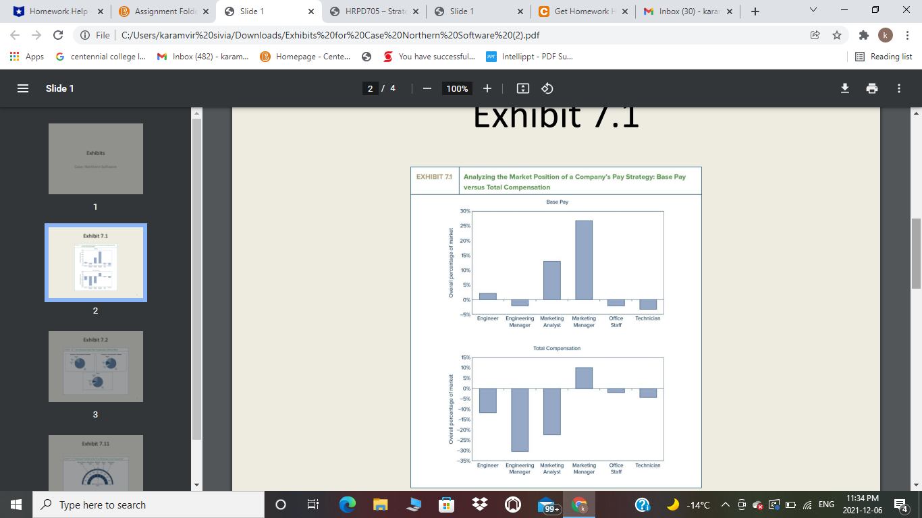Click the main PDF vertical scrollbar thumb
922x518 pixels.
(x=916, y=254)
